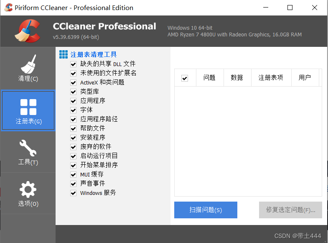Uncheck 缺失的共享 DLL 文件
This screenshot has height=243, width=328.
73,64
